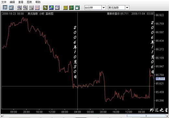
Task: Click the paint bucket color icon
Action: click(77, 7)
